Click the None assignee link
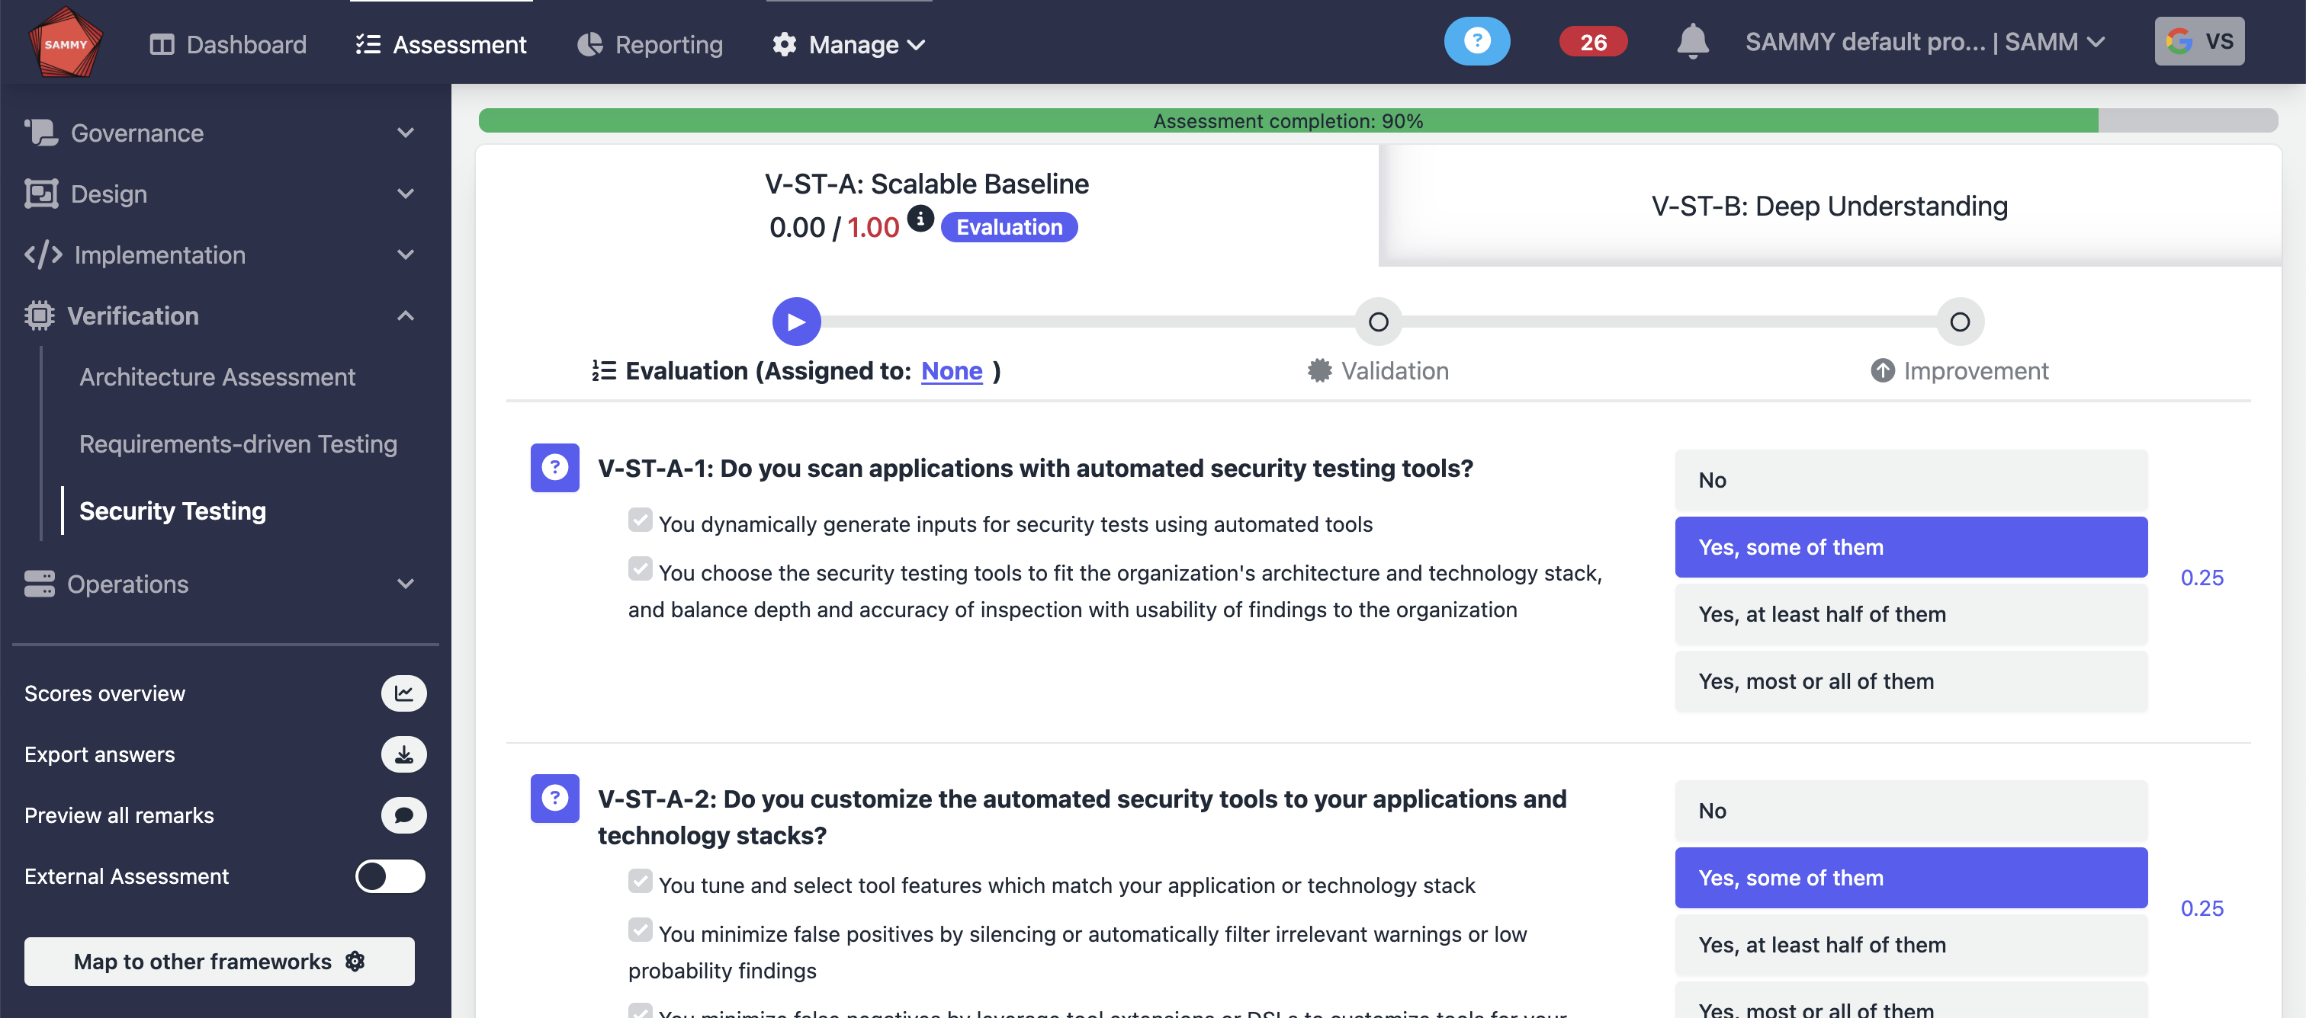 952,370
